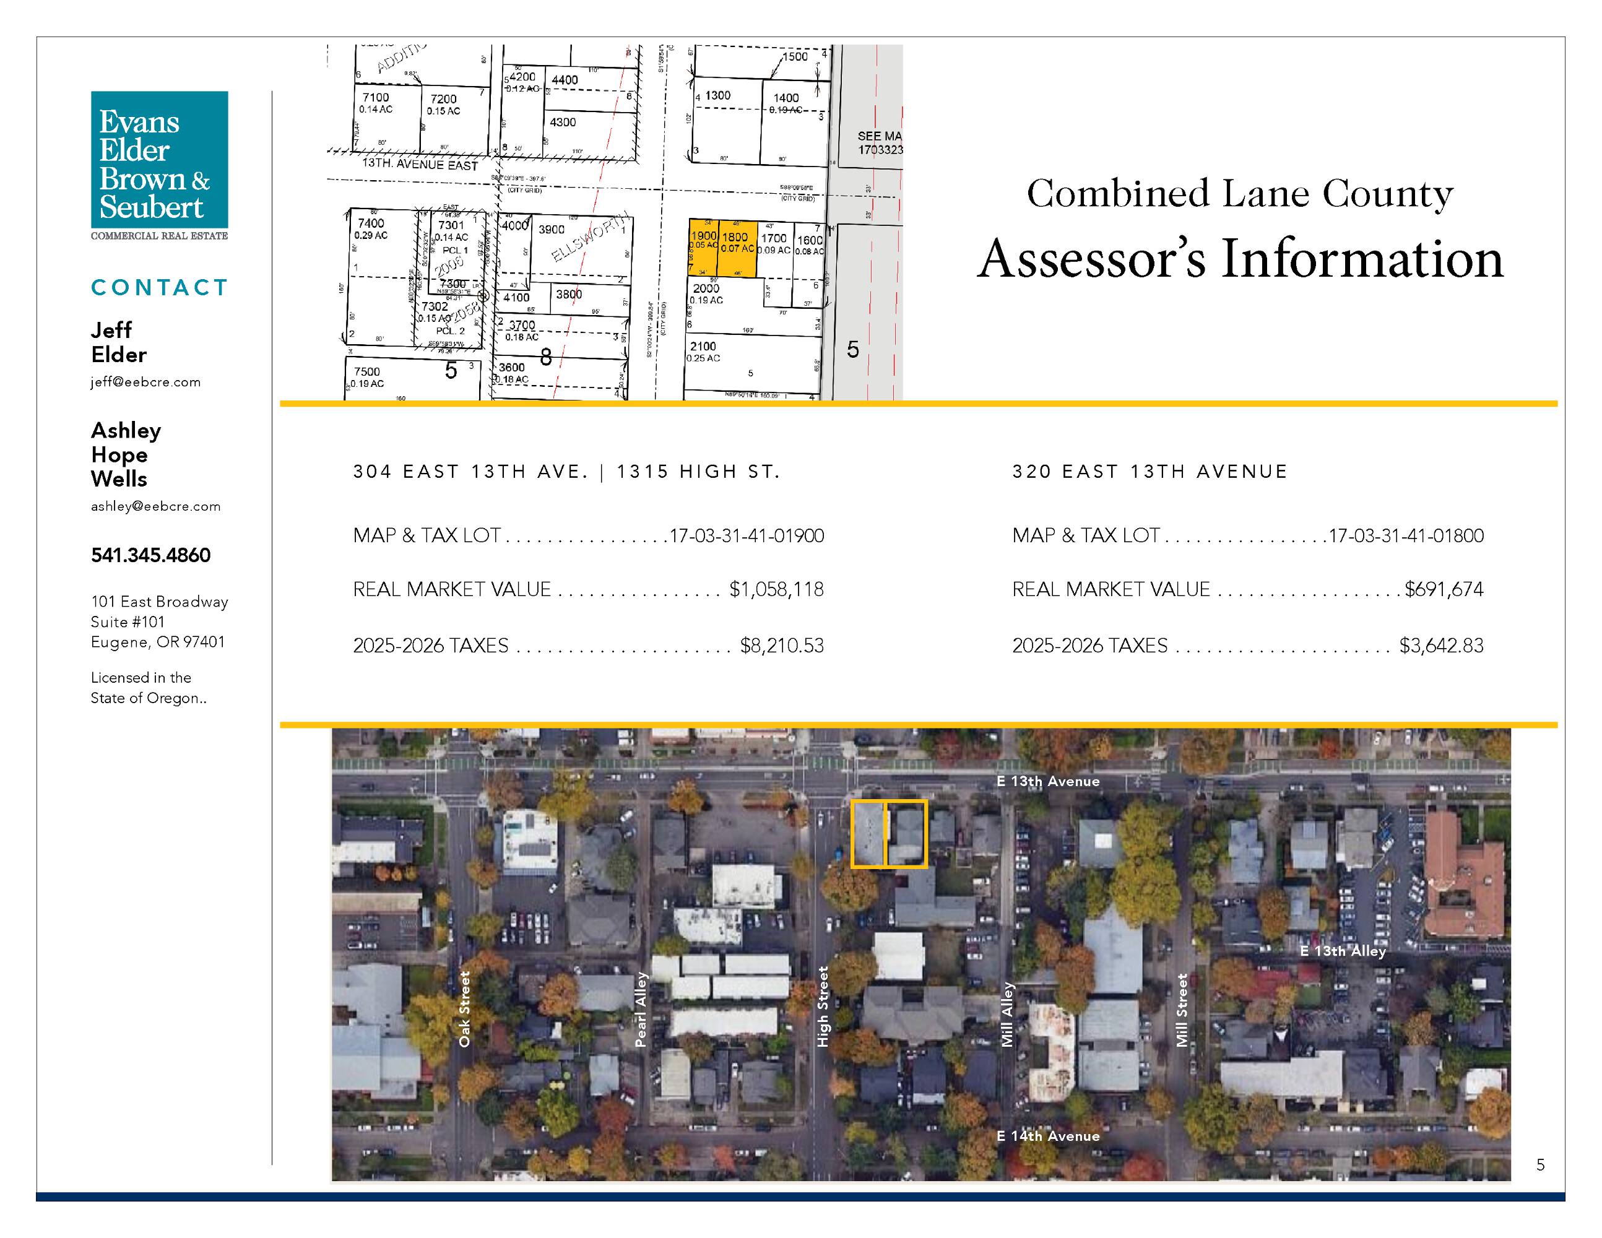Click the High Street label on aerial
This screenshot has width=1602, height=1238.
tap(823, 1007)
